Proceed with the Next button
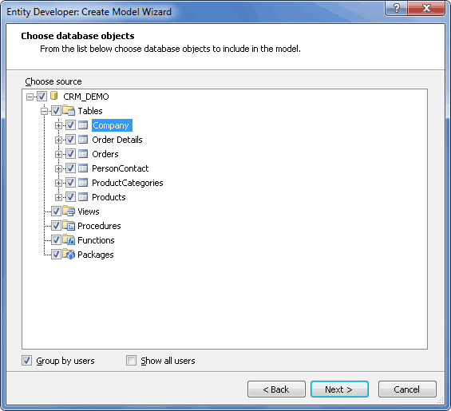The height and width of the screenshot is (411, 451). coord(339,389)
